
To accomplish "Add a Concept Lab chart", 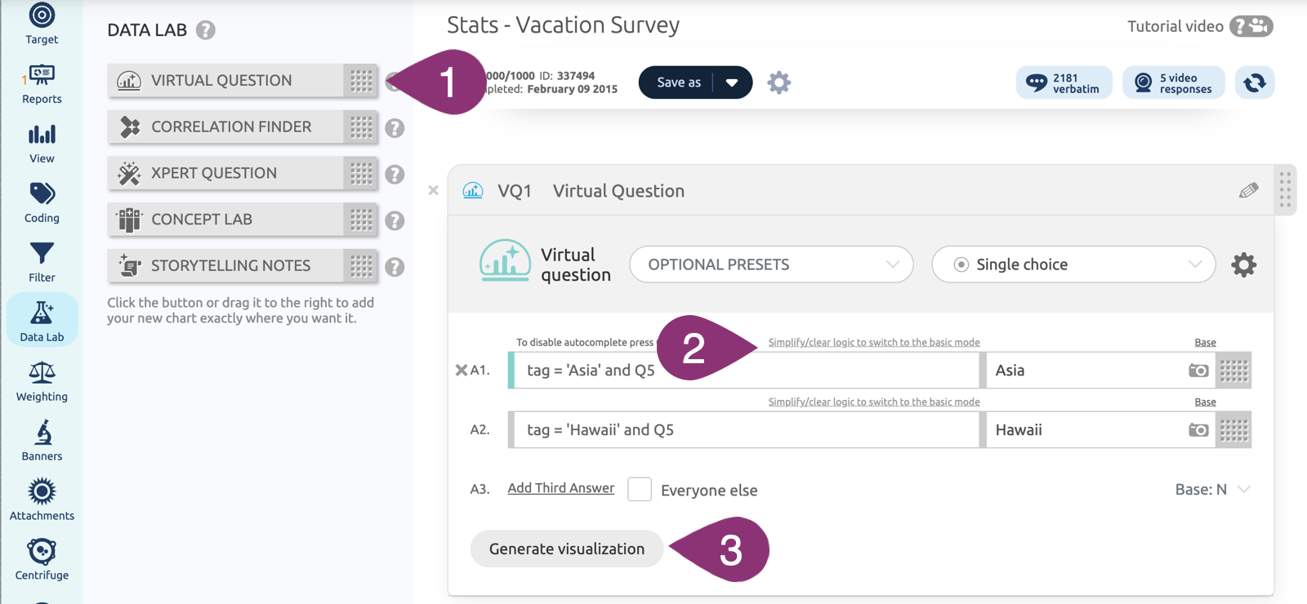I will tap(225, 220).
